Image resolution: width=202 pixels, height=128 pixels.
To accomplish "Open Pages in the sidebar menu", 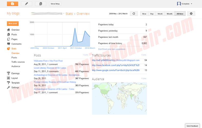I will 14,39.
